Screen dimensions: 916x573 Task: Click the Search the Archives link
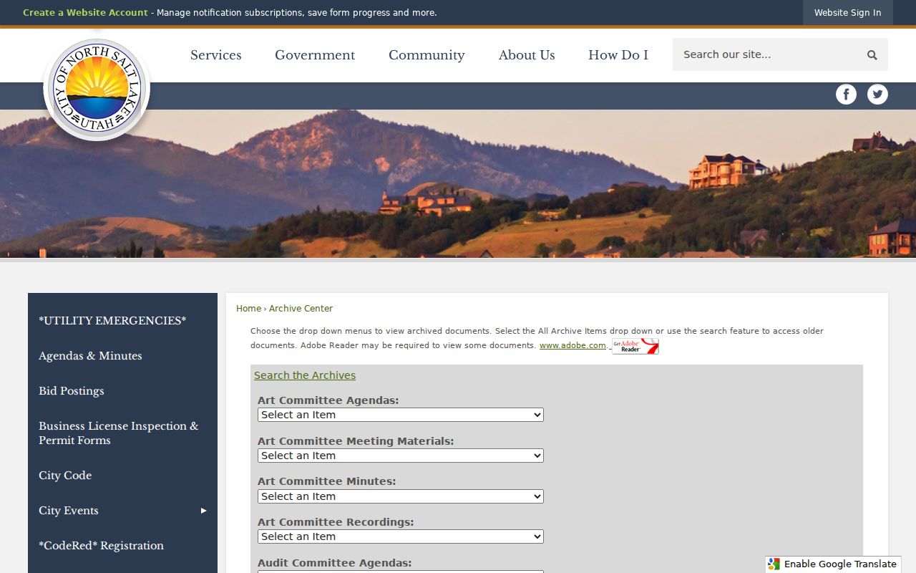(x=305, y=375)
